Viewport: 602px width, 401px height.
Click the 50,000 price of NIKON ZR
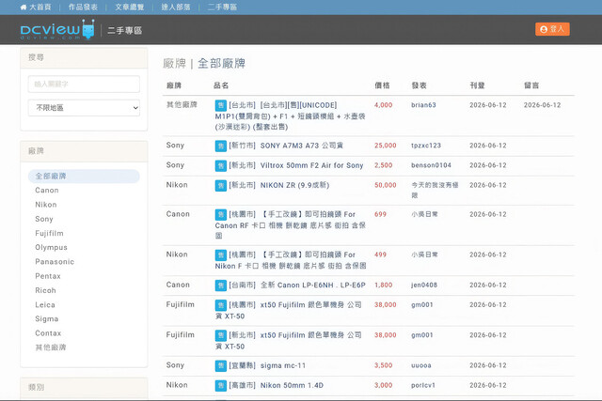pos(385,185)
